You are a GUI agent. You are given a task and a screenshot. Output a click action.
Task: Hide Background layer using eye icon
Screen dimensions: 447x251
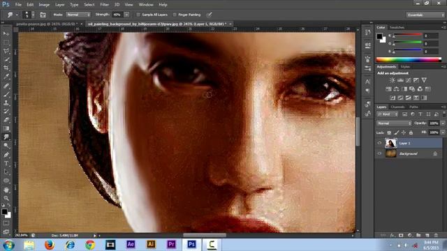tap(379, 153)
